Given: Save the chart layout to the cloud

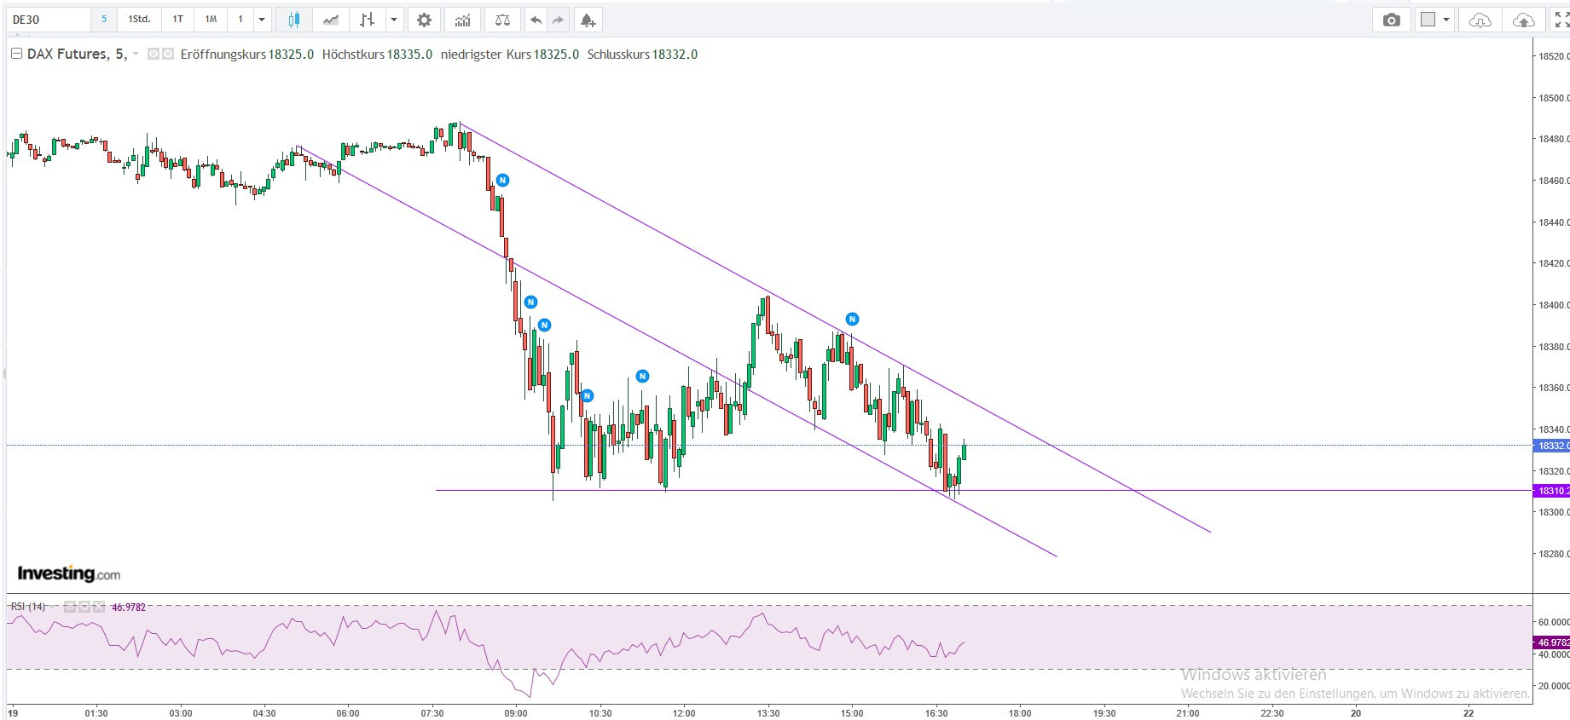Looking at the screenshot, I should pos(1523,20).
